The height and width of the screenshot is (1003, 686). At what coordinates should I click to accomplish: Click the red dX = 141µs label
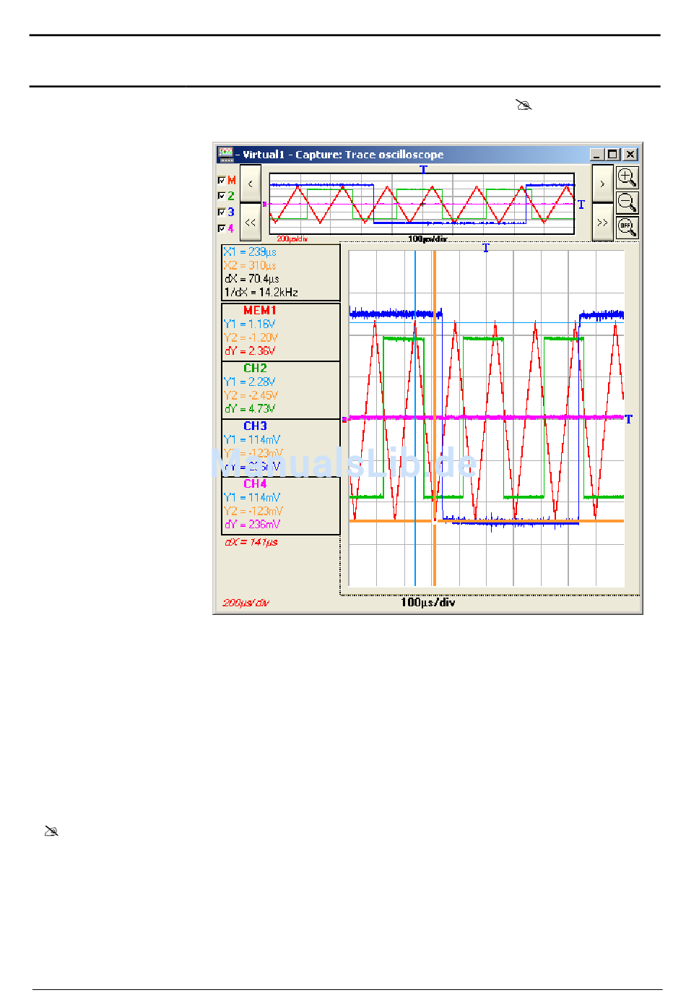tap(251, 542)
